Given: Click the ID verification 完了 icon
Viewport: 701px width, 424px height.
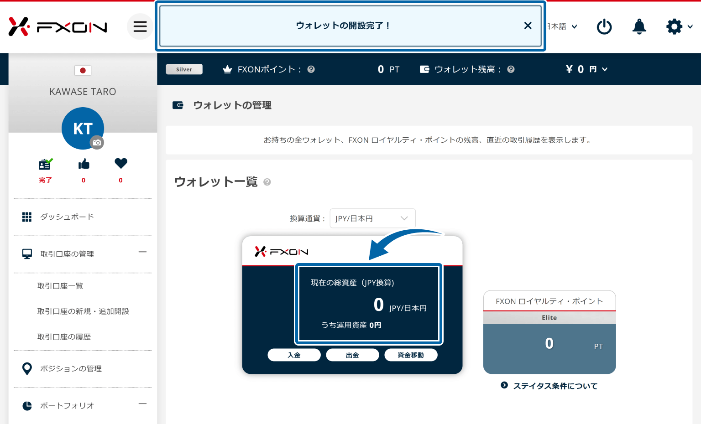Looking at the screenshot, I should click(45, 164).
